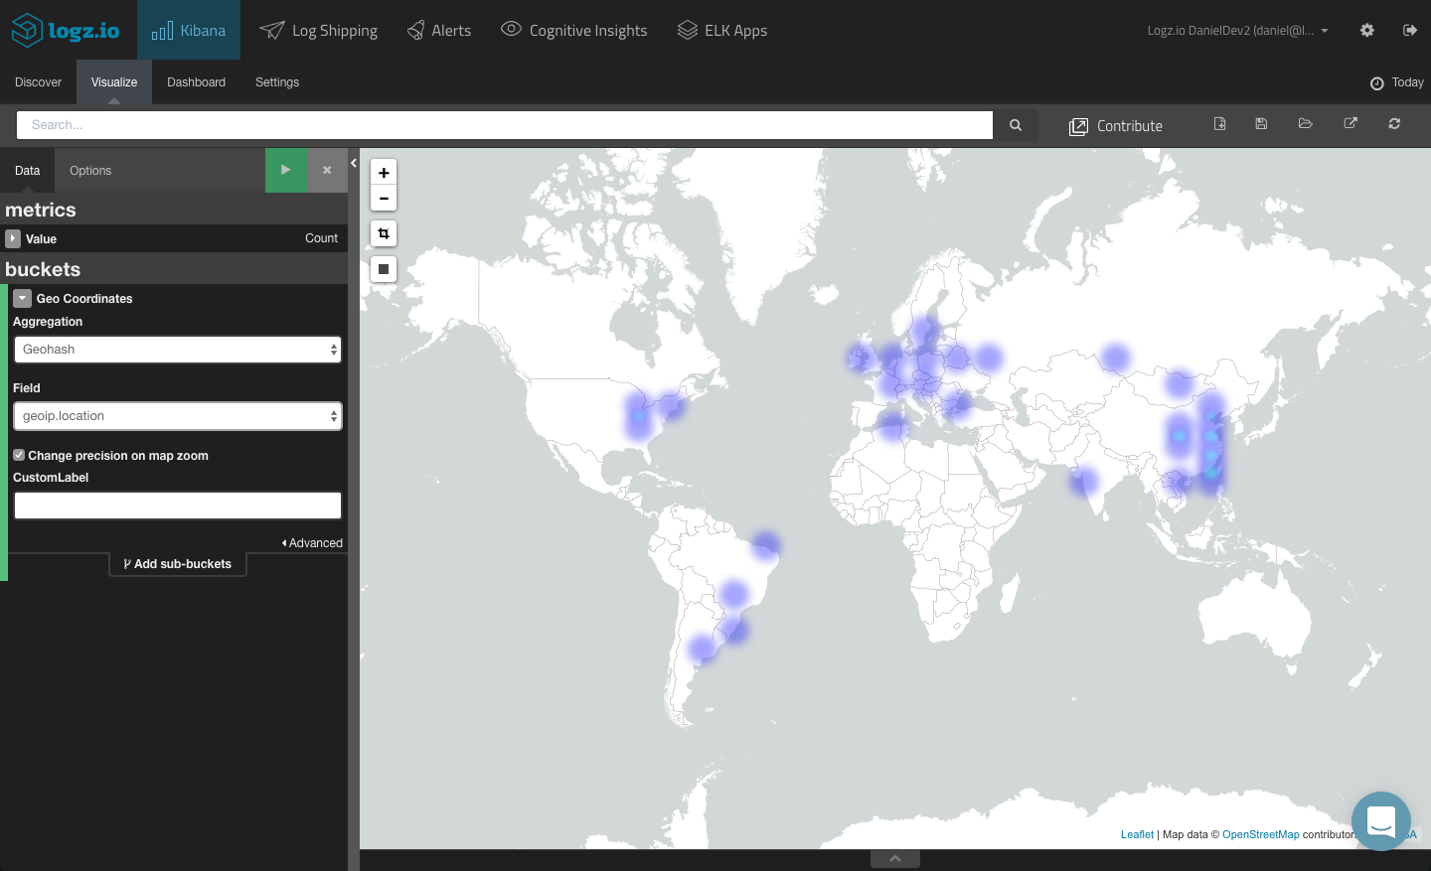This screenshot has width=1431, height=871.
Task: Open the Alerts page
Action: [439, 30]
